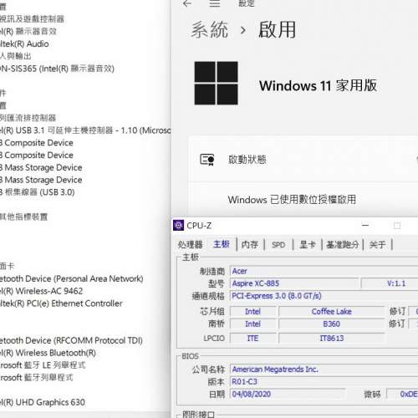The image size is (418, 418).
Task: Select Intel(R) USB 3.1 可延伸主機控制器 device
Action: pos(85,130)
